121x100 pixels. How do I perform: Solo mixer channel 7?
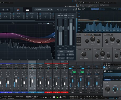pyautogui.click(x=50, y=72)
